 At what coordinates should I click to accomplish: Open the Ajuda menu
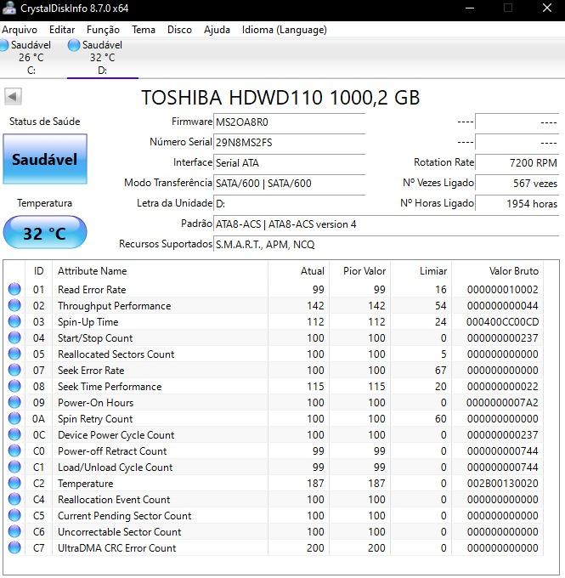[218, 30]
